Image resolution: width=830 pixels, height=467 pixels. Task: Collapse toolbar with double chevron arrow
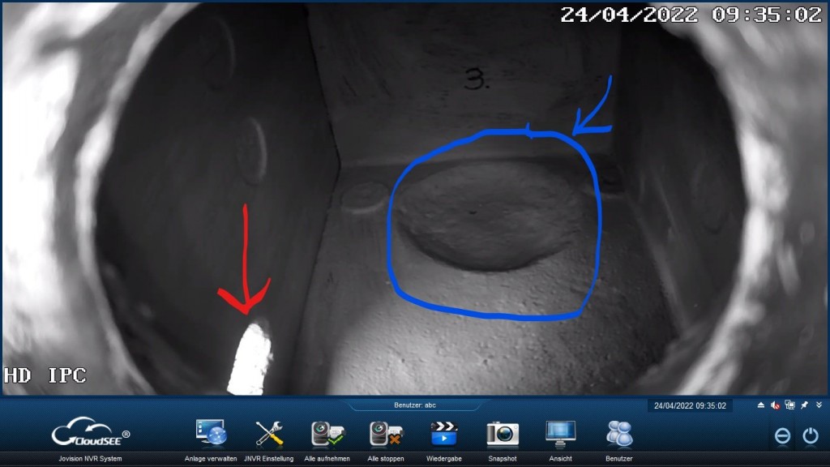(819, 405)
